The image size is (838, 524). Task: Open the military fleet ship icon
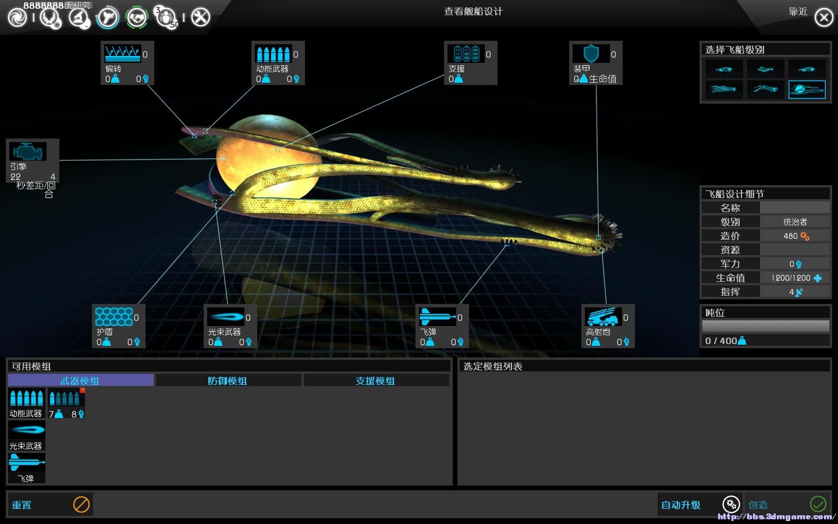pyautogui.click(x=108, y=17)
